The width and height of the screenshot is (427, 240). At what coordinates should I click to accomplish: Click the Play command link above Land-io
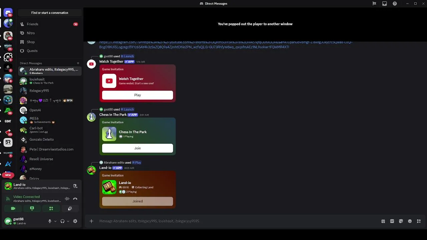(137, 163)
